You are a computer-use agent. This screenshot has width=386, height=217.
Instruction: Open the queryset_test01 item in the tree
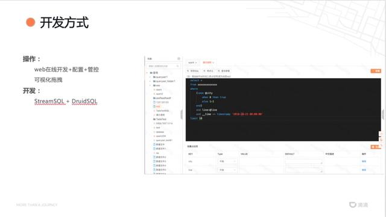tap(163, 141)
